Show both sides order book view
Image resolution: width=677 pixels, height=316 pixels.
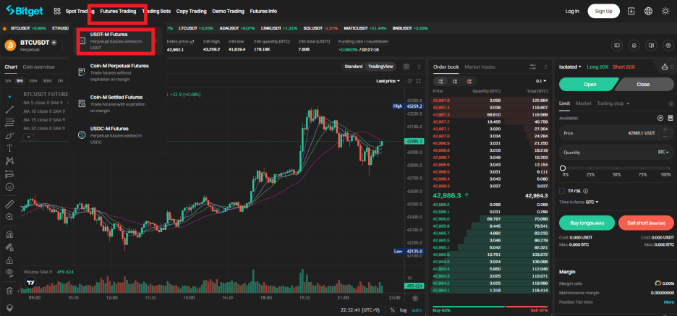440,81
